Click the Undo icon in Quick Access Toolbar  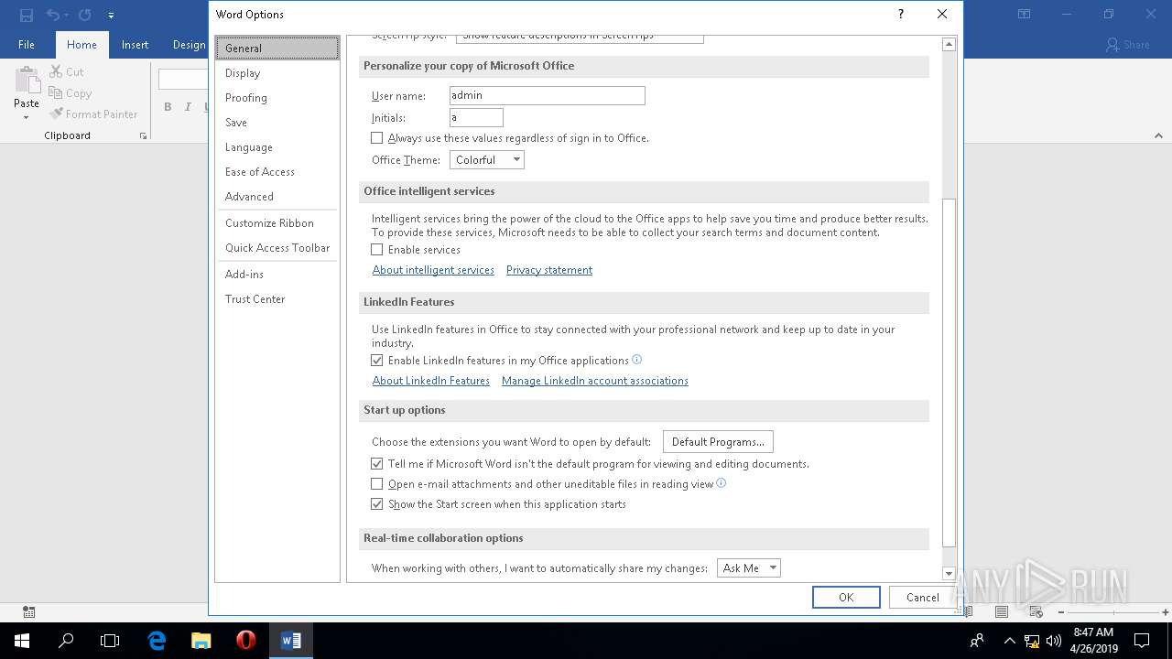point(52,15)
